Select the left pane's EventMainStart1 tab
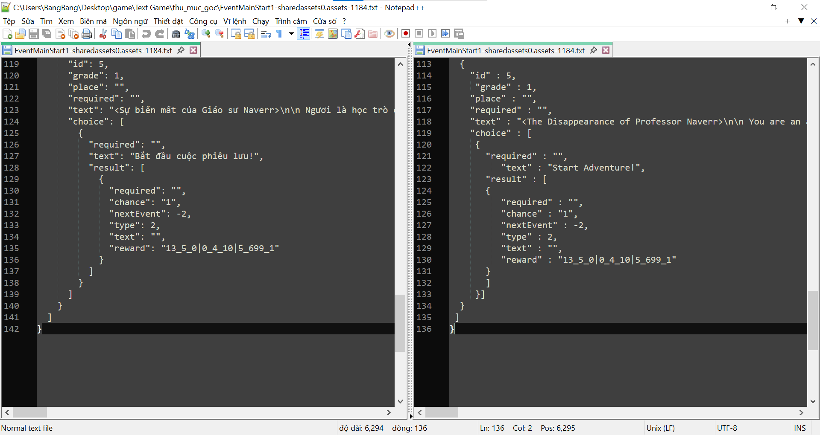 [x=93, y=50]
